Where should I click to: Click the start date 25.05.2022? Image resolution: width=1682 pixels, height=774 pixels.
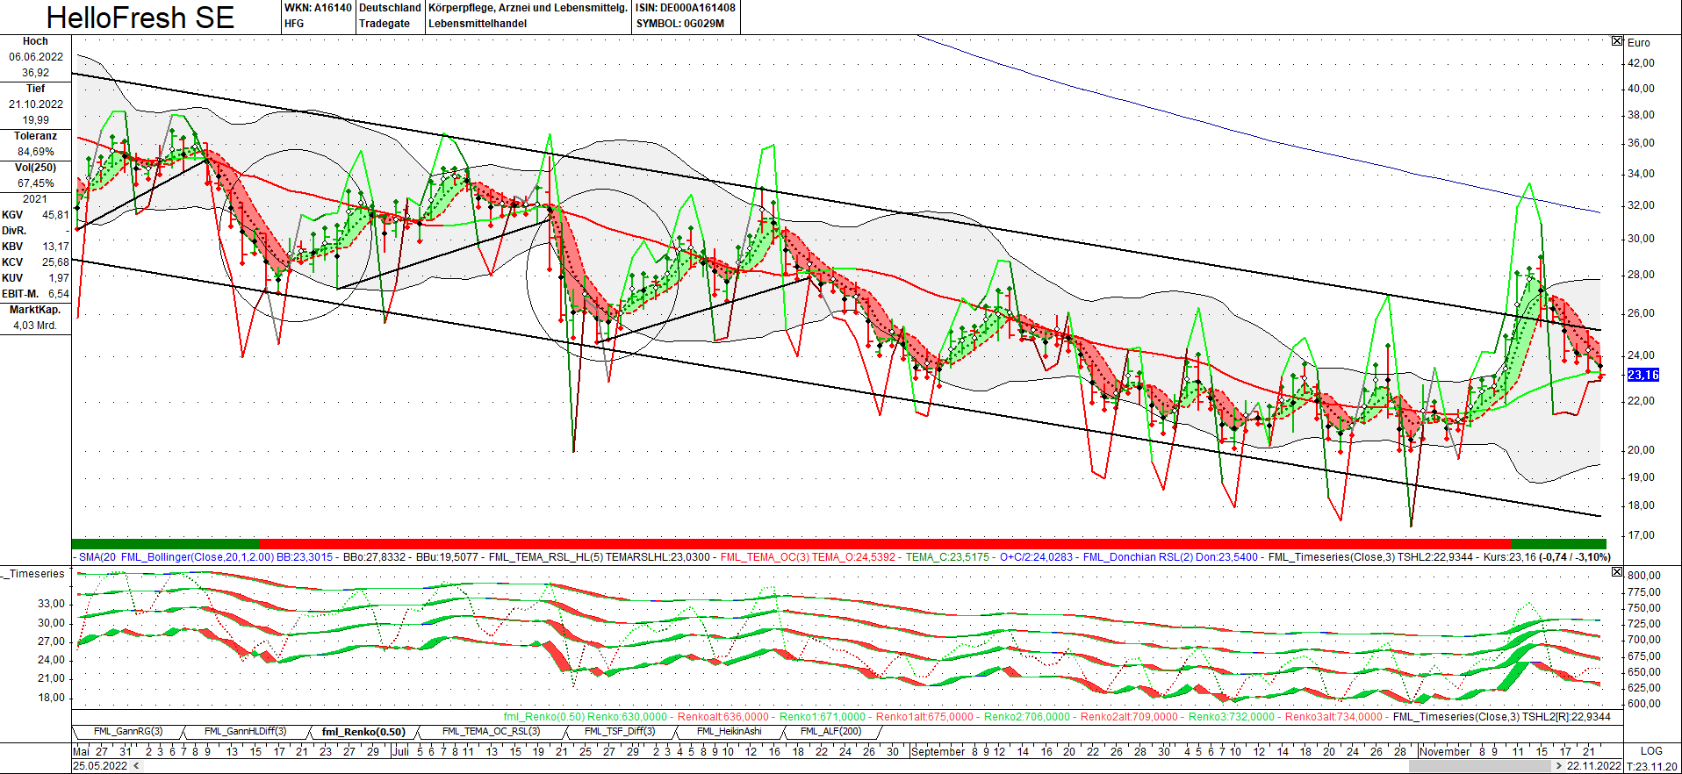[x=99, y=766]
